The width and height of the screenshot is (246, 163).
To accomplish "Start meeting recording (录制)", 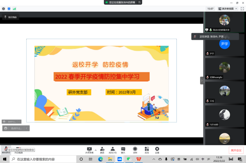I will (x=135, y=149).
